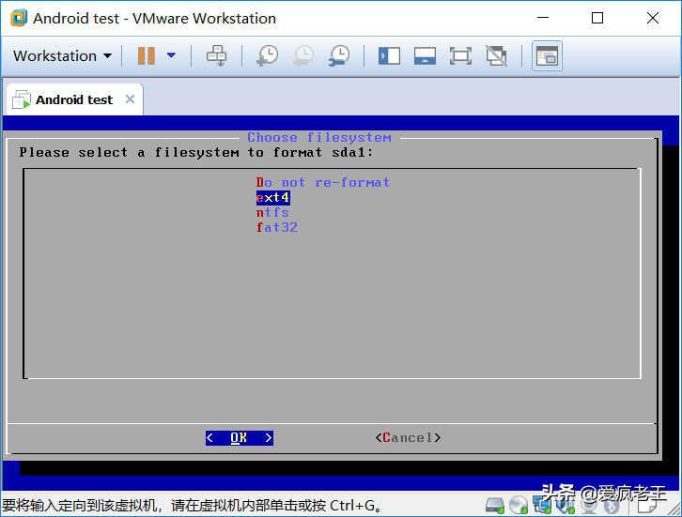Image resolution: width=682 pixels, height=517 pixels.
Task: Click the VMware app icon in title bar
Action: (19, 18)
